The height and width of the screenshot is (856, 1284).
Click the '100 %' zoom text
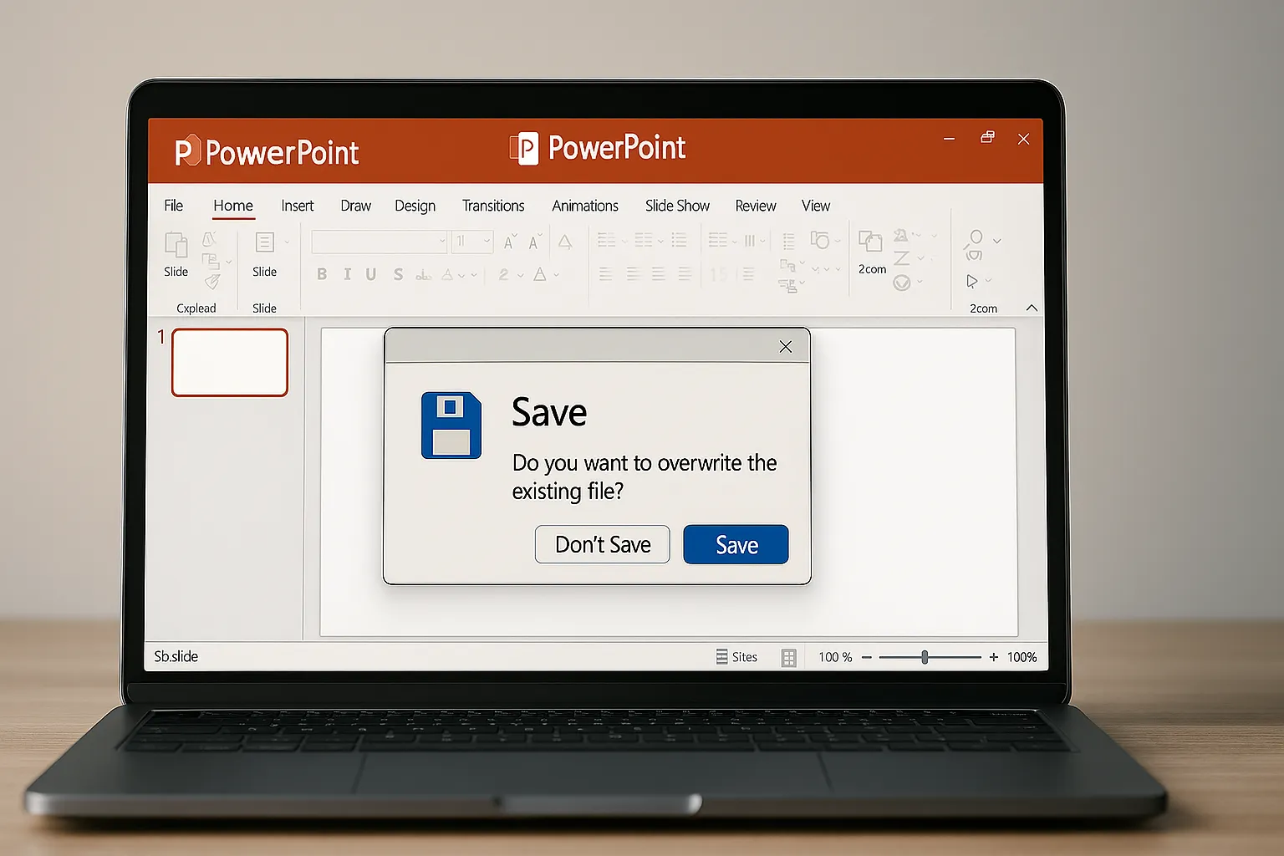[835, 657]
